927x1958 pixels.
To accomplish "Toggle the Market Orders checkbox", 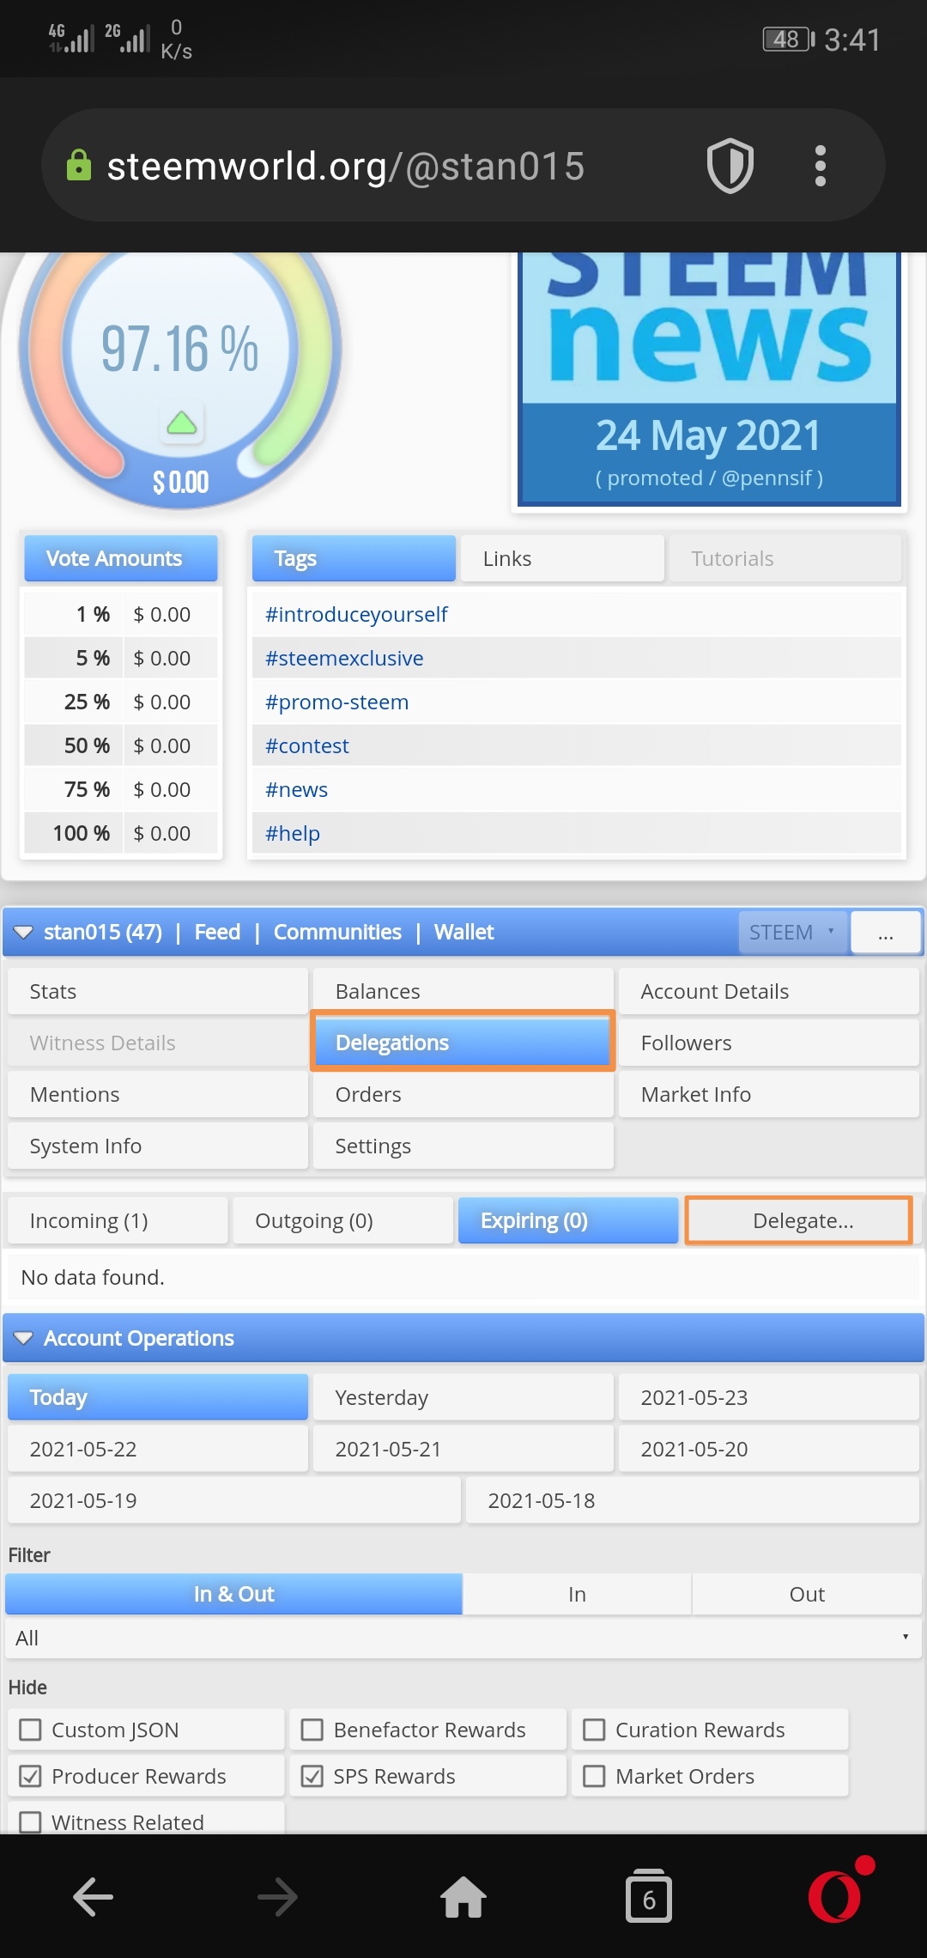I will pos(594,1776).
